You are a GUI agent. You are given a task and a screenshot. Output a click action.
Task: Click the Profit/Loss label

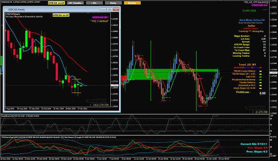[243, 92]
